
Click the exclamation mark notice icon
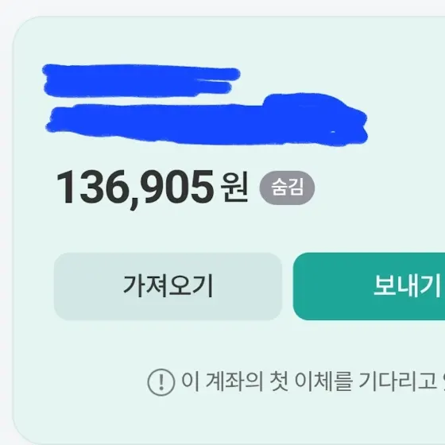coord(161,382)
